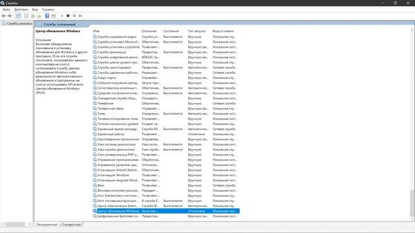415x233 pixels.
Task: Open the Вид menu
Action: [x=34, y=10]
